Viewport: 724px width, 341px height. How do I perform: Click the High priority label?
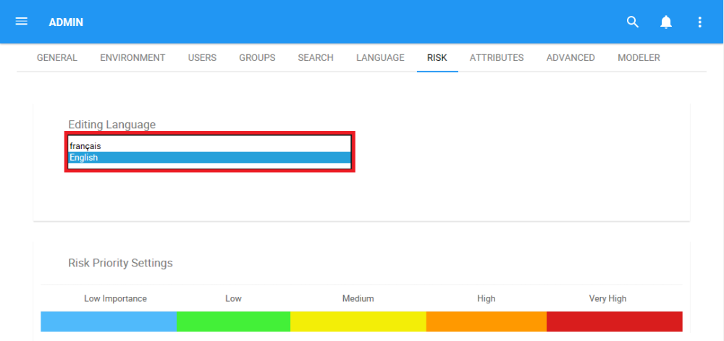tap(487, 298)
